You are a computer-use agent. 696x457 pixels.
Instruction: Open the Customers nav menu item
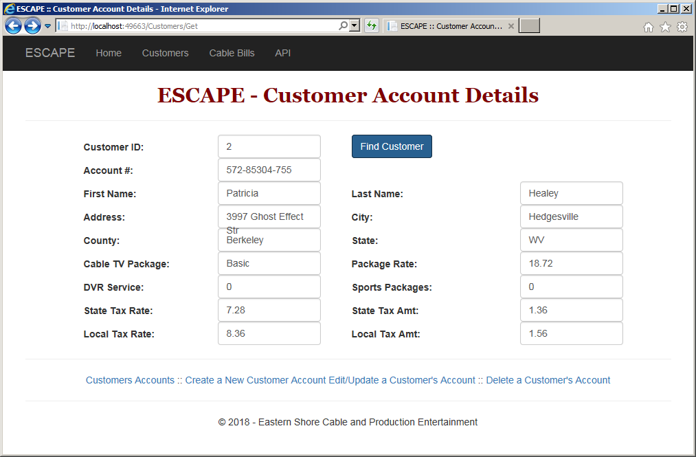tap(165, 53)
